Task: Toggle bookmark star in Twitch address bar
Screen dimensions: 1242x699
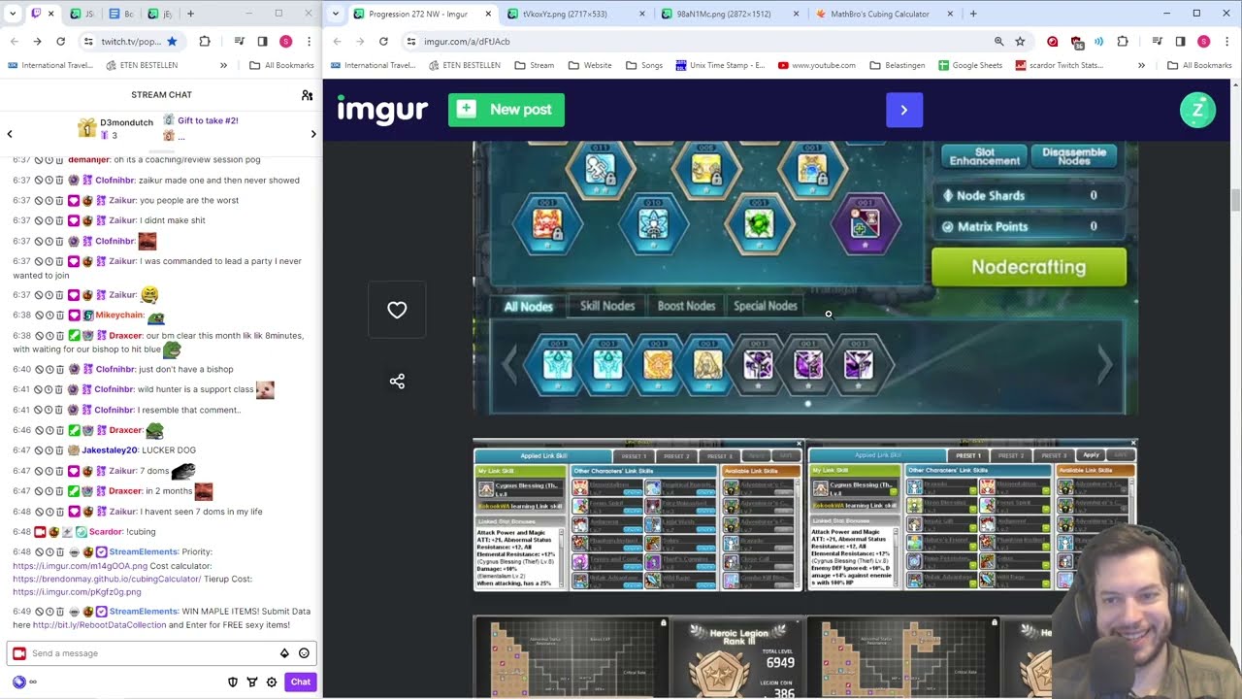Action: tap(172, 42)
